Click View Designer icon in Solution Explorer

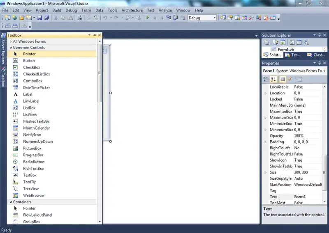pyautogui.click(x=299, y=43)
